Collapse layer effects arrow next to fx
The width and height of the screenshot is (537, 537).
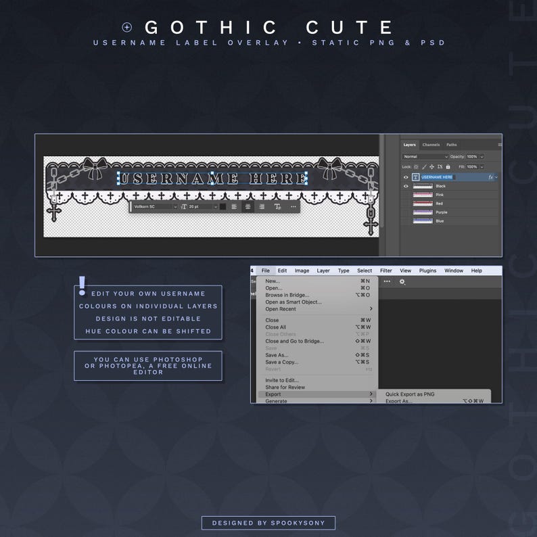496,177
